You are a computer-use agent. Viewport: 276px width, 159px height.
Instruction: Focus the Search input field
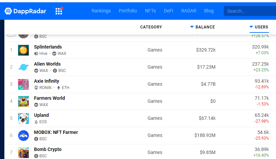pos(250,11)
